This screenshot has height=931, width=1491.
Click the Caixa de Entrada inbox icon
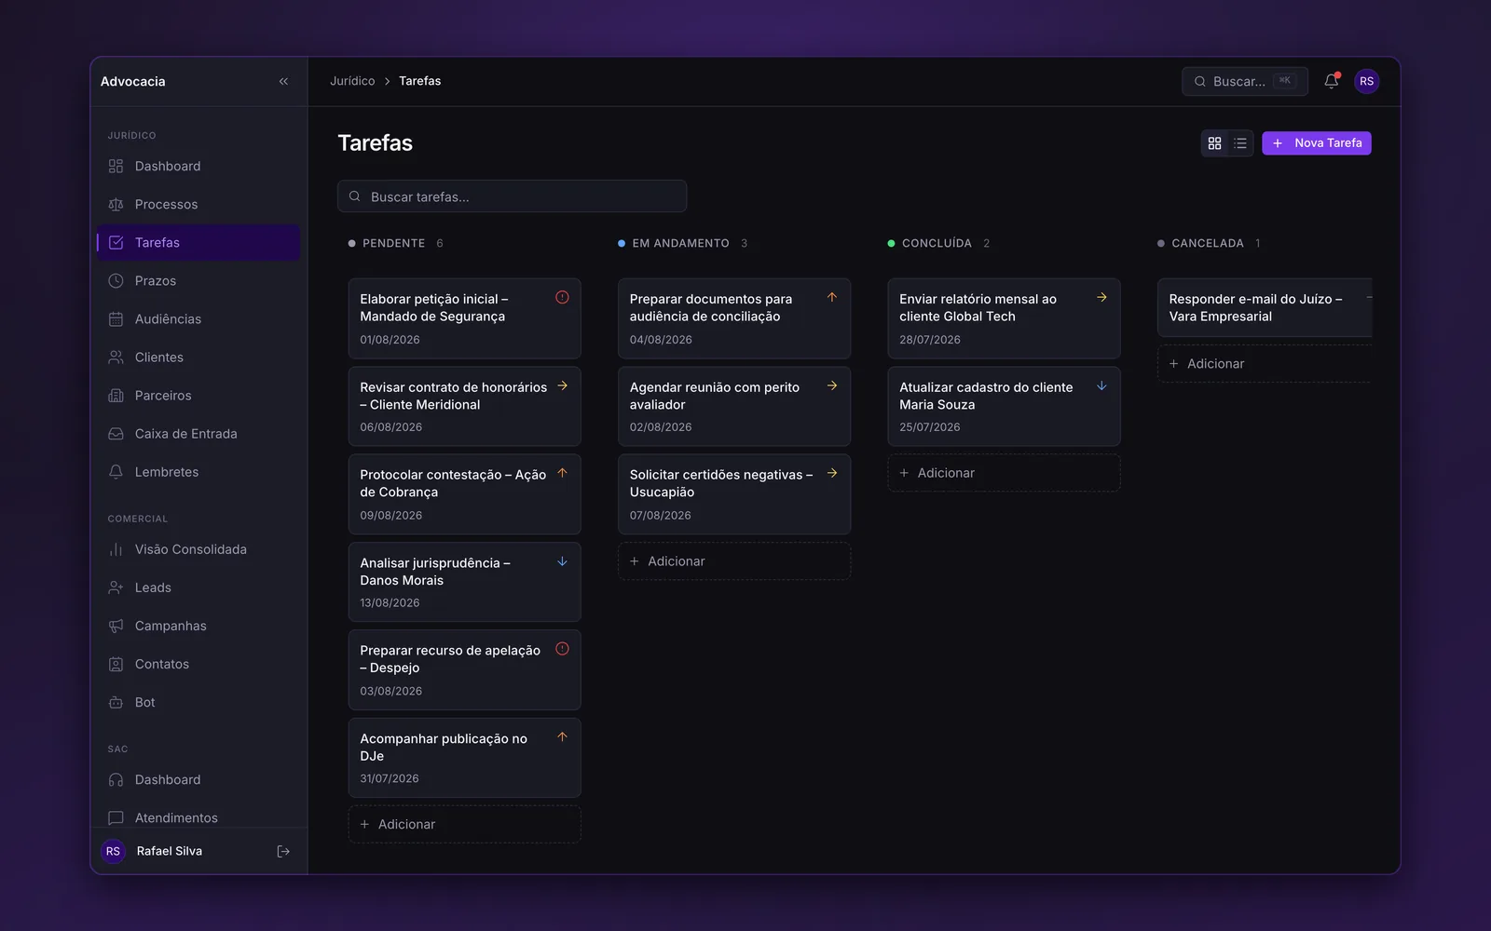pos(116,434)
